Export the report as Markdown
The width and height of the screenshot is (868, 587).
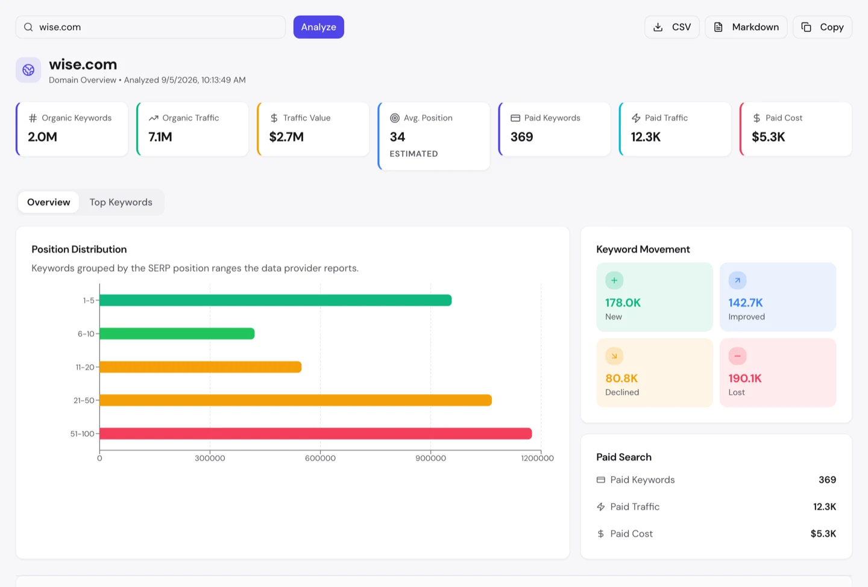point(746,27)
